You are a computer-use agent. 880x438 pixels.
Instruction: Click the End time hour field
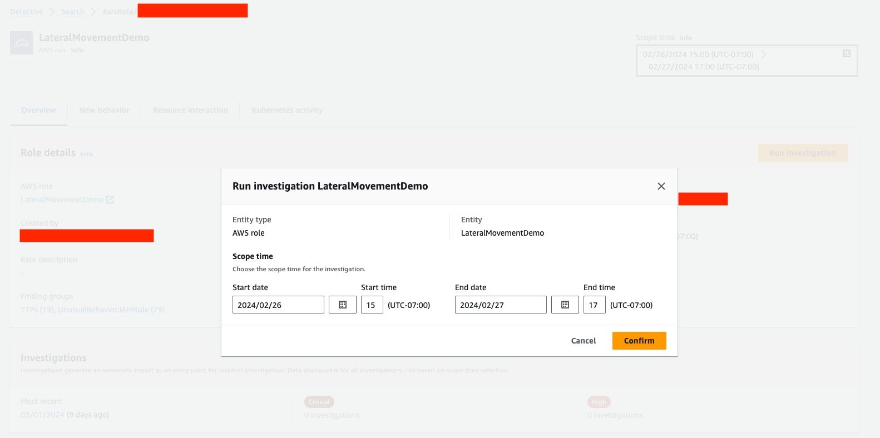pos(595,305)
